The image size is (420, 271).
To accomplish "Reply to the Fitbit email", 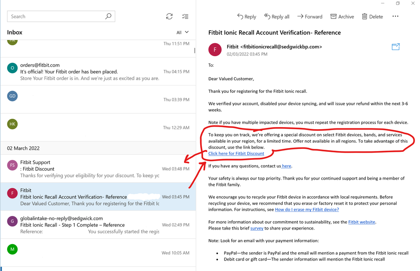I will click(x=246, y=16).
